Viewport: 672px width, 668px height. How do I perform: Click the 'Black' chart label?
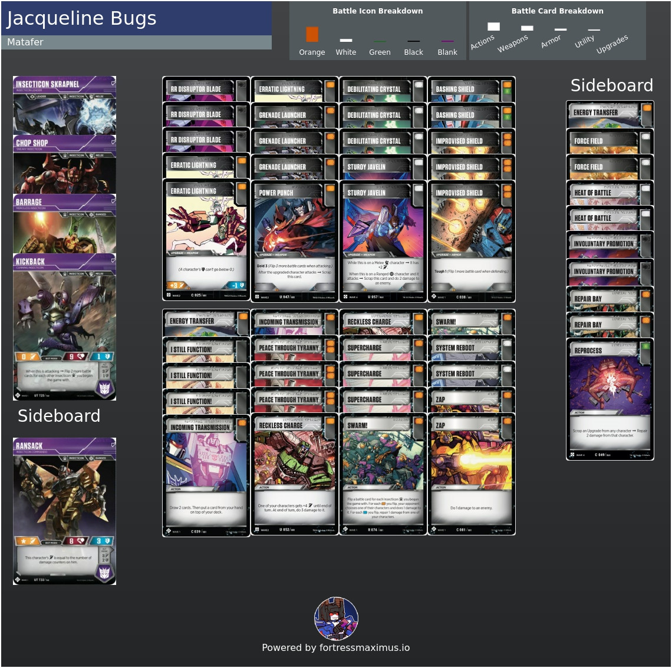(414, 52)
